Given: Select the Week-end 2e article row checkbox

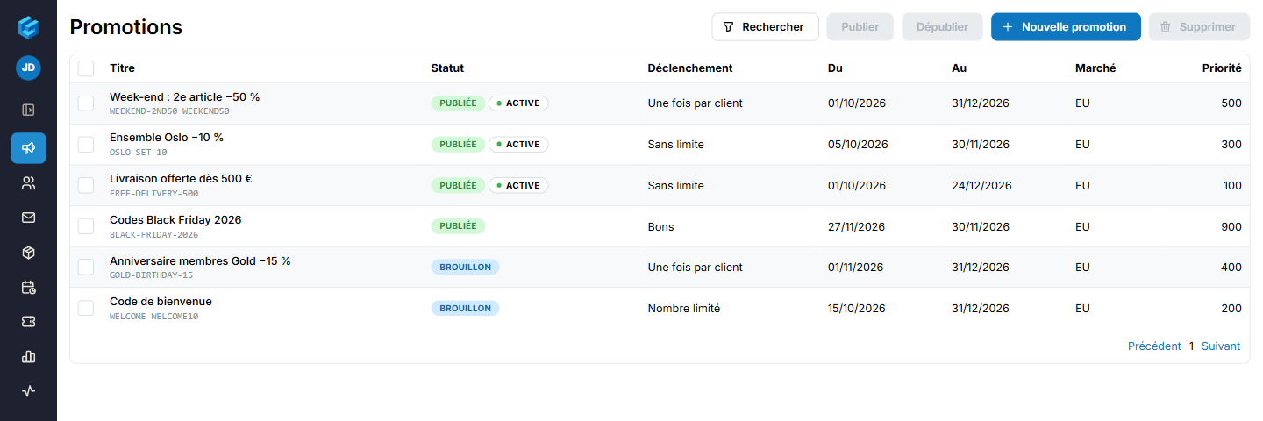Looking at the screenshot, I should tap(86, 103).
